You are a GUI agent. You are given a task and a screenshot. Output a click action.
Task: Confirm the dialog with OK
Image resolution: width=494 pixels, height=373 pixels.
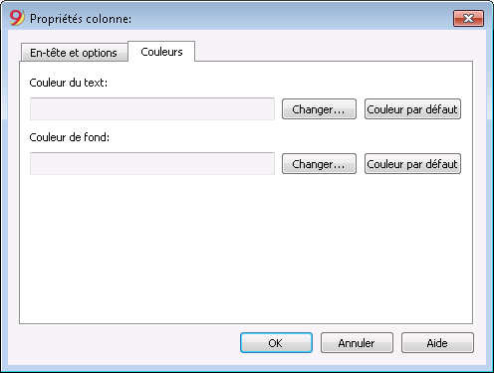click(x=276, y=343)
